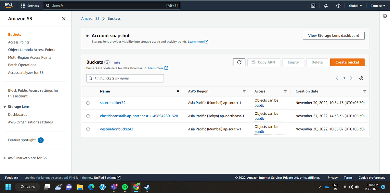Screen dimensions: 390x193
Task: Open Spotify from the taskbar
Action: point(125,187)
